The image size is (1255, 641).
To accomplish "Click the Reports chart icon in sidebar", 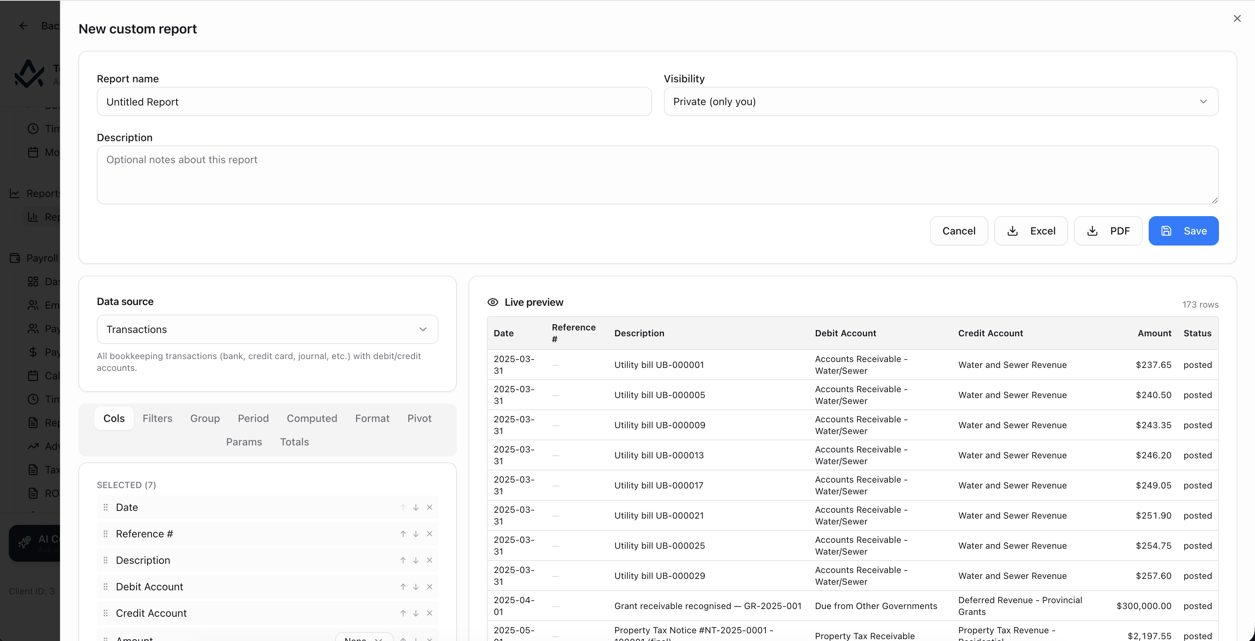I will tap(15, 193).
